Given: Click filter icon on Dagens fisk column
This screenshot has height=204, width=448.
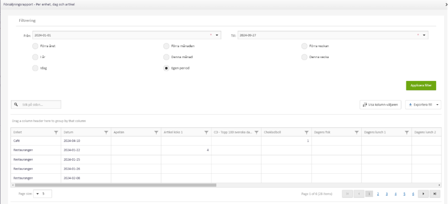Looking at the screenshot, I should [357, 133].
